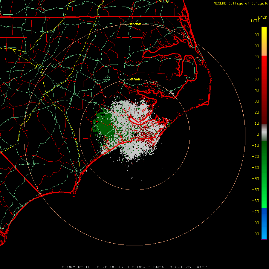
Task: Click the positive 40 legend value
Action: point(257,90)
